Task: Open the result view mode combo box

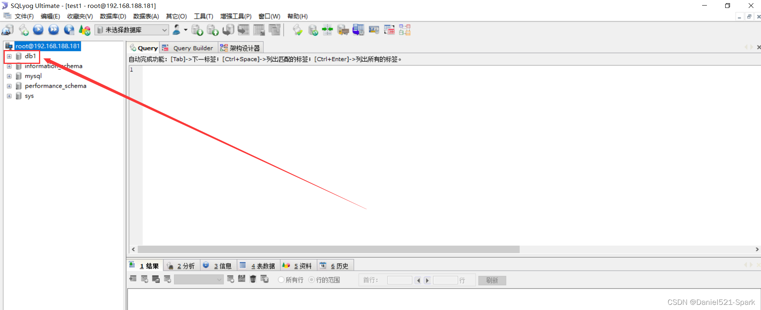Action: coord(199,280)
